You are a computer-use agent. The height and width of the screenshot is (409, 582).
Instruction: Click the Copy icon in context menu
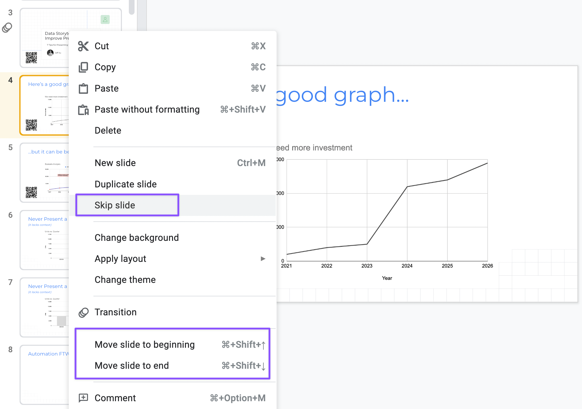point(83,67)
